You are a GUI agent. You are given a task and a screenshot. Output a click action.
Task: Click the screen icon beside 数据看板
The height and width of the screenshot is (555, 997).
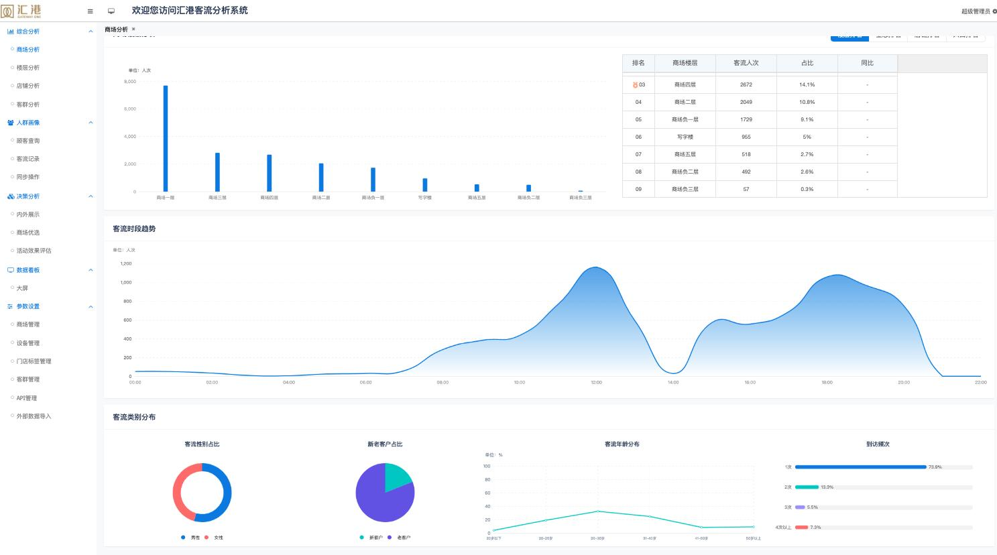pos(11,270)
